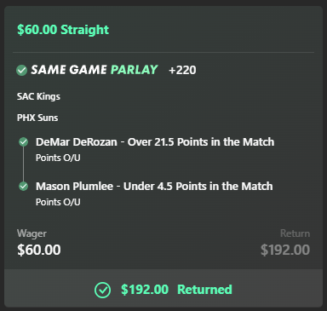Click the Same Game Parlay green checkmark icon
Image resolution: width=327 pixels, height=311 pixels.
(x=21, y=70)
